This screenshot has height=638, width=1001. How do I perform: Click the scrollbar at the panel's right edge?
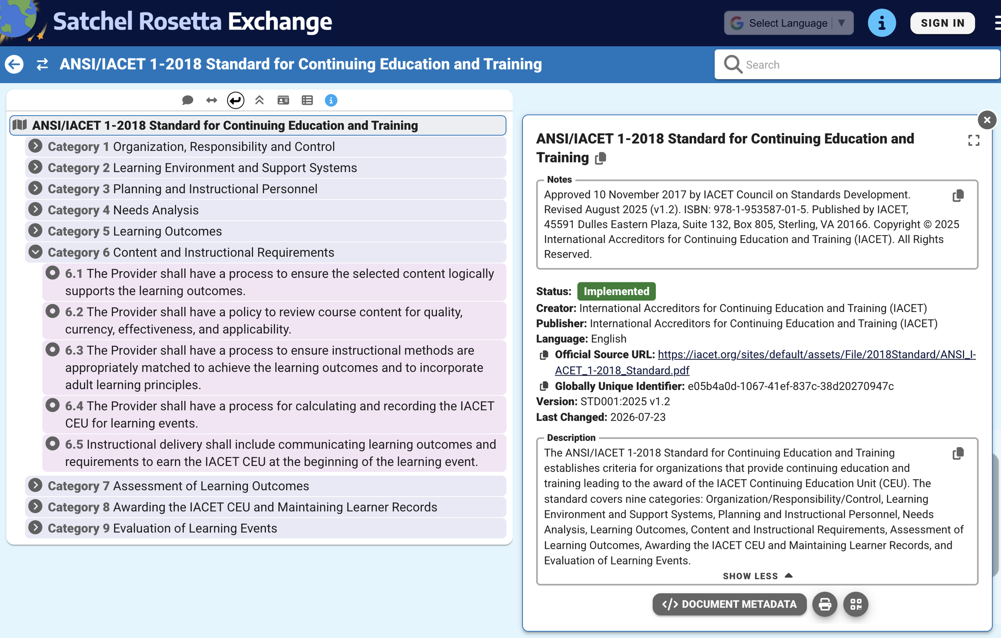[x=996, y=515]
